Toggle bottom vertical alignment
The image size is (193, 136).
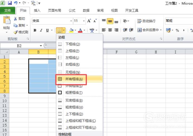[116, 22]
